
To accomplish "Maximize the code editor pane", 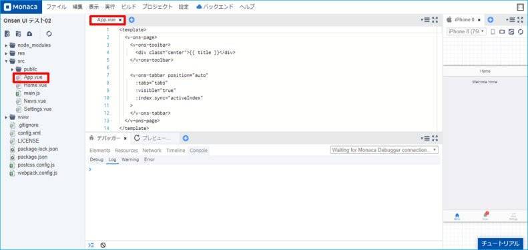I will point(435,20).
